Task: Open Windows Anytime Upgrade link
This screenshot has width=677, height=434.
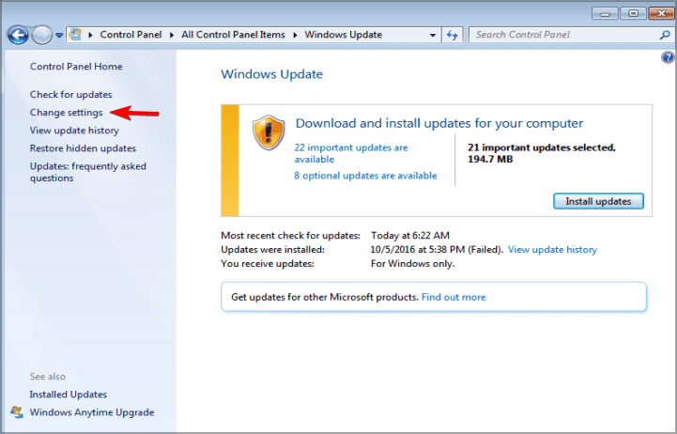Action: pos(92,412)
